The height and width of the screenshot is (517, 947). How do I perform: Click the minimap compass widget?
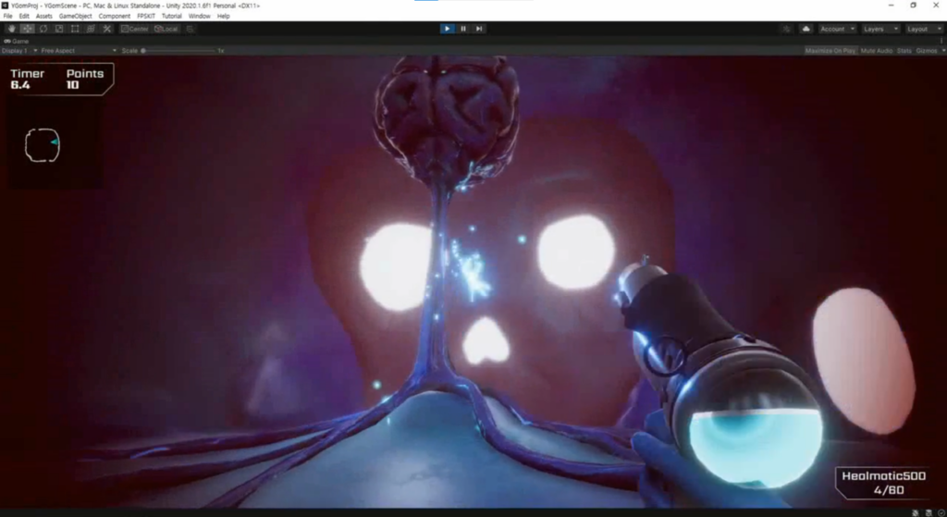tap(43, 145)
